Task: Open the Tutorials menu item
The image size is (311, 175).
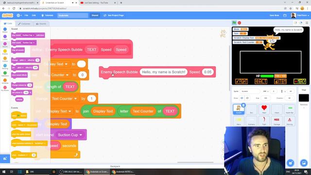Action: point(47,15)
